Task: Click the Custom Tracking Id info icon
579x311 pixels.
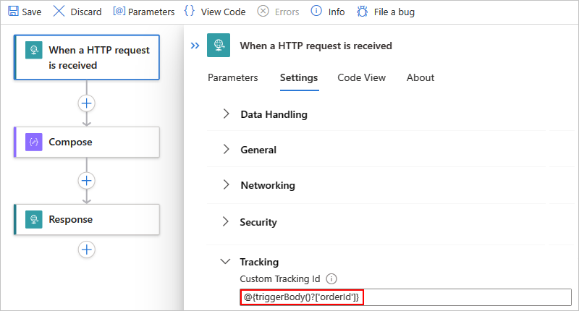Action: [332, 278]
